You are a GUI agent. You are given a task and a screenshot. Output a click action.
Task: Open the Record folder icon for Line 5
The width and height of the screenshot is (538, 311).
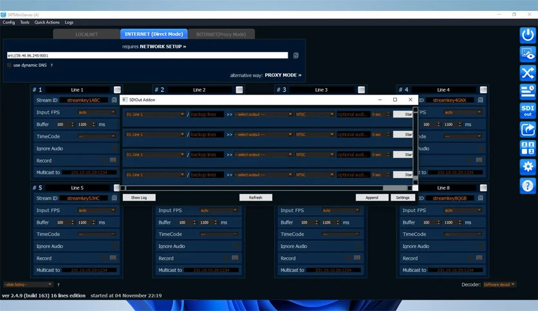[113, 258]
